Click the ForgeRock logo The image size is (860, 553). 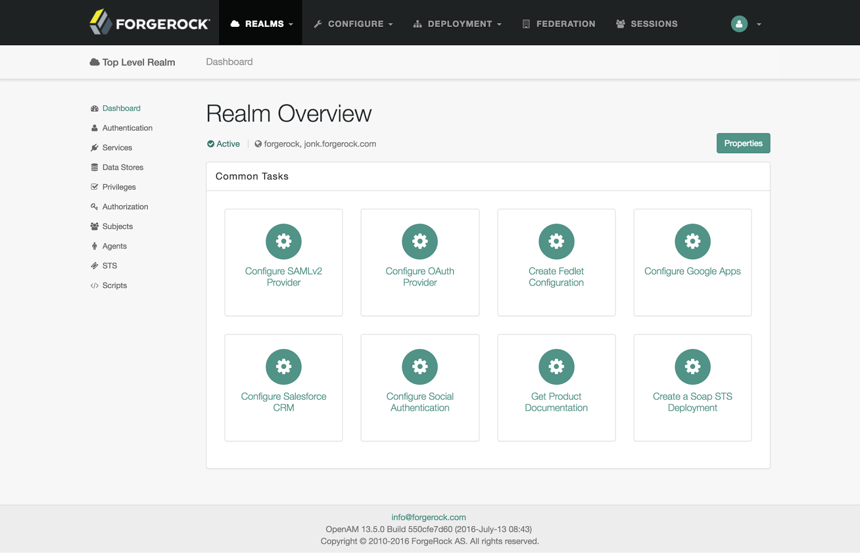(x=149, y=23)
